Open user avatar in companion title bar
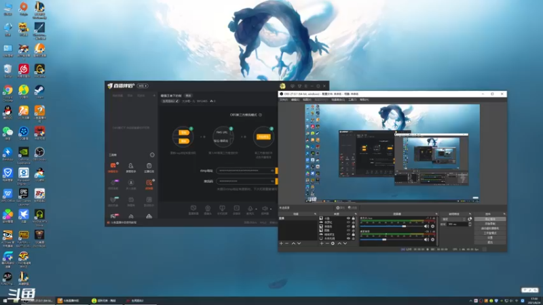This screenshot has height=305, width=543. point(282,86)
